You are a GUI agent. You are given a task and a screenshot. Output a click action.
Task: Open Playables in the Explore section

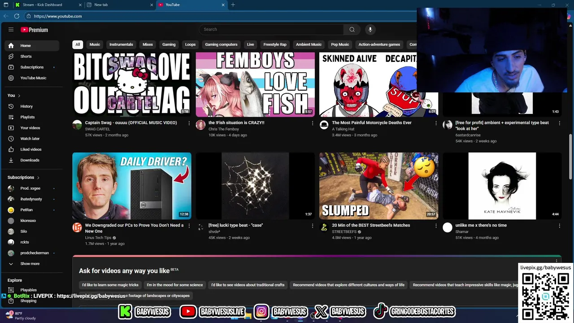click(x=32, y=290)
